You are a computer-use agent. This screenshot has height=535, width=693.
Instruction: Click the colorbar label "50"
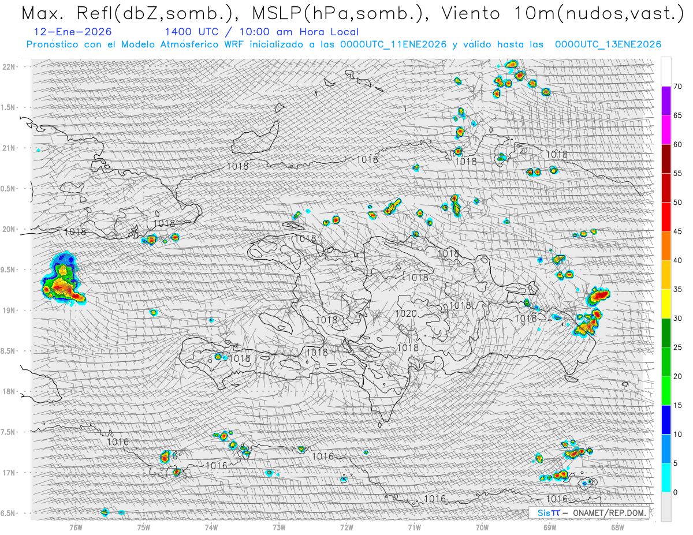(677, 203)
